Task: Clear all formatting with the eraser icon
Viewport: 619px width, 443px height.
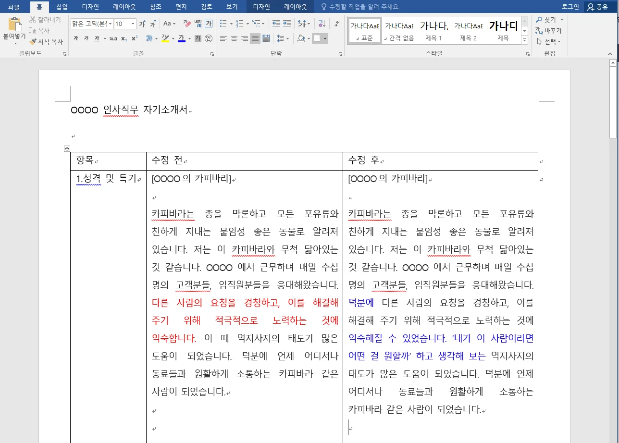Action: click(186, 24)
